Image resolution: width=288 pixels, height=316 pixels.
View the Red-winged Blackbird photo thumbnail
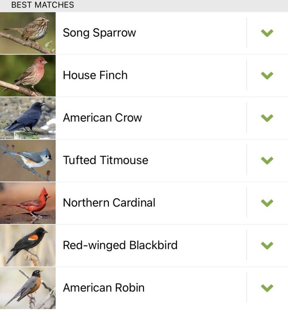(28, 245)
